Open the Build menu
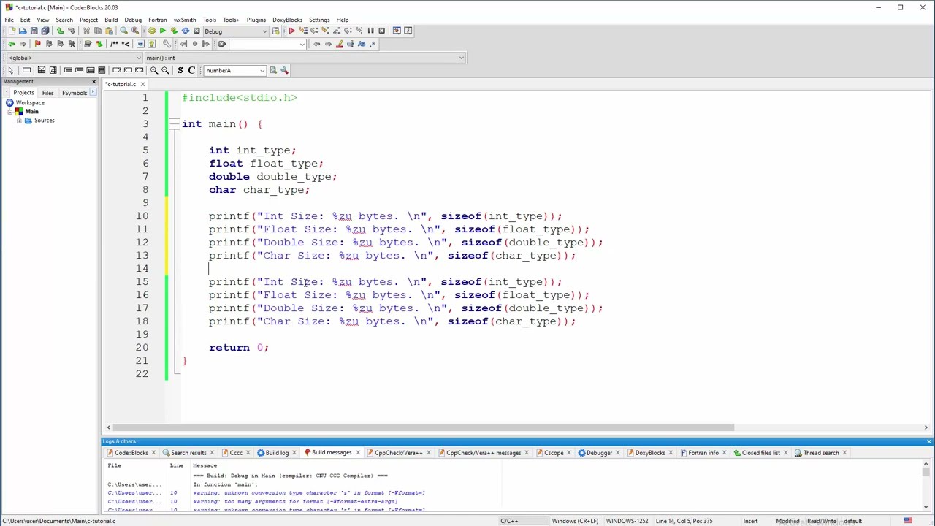The height and width of the screenshot is (526, 935). (x=111, y=20)
